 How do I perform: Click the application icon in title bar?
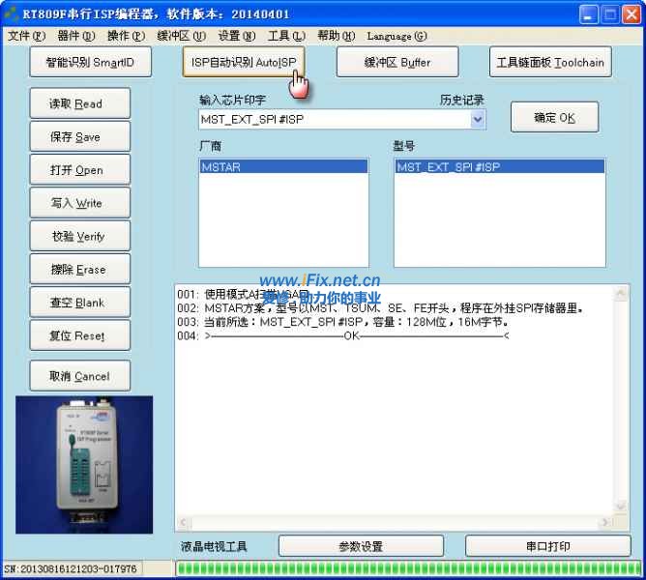[12, 14]
